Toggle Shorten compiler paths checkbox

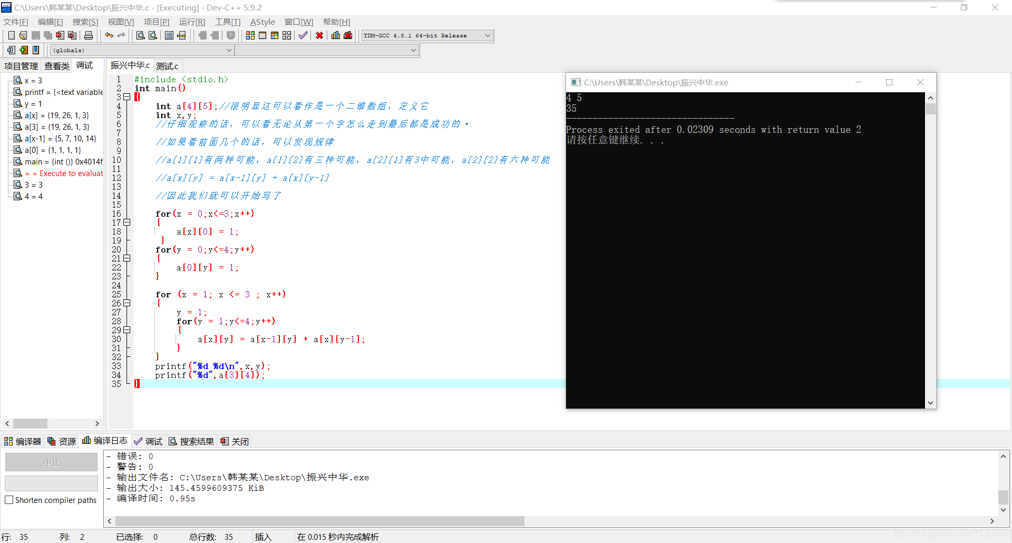coord(9,500)
